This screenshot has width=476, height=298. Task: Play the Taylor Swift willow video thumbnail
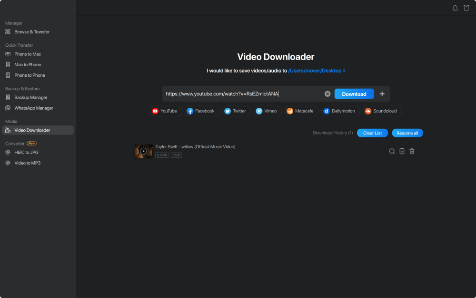143,151
